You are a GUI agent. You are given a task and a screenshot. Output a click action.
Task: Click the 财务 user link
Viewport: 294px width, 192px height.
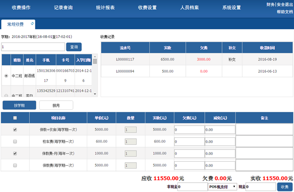tap(270, 4)
